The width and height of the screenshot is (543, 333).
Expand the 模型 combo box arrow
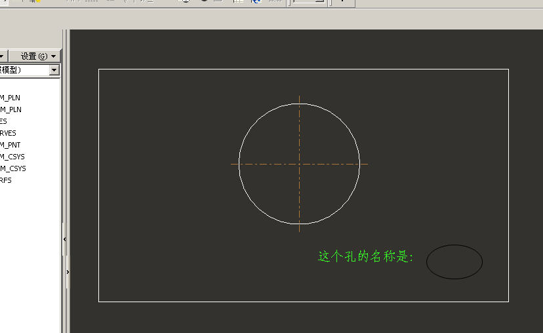pyautogui.click(x=54, y=70)
